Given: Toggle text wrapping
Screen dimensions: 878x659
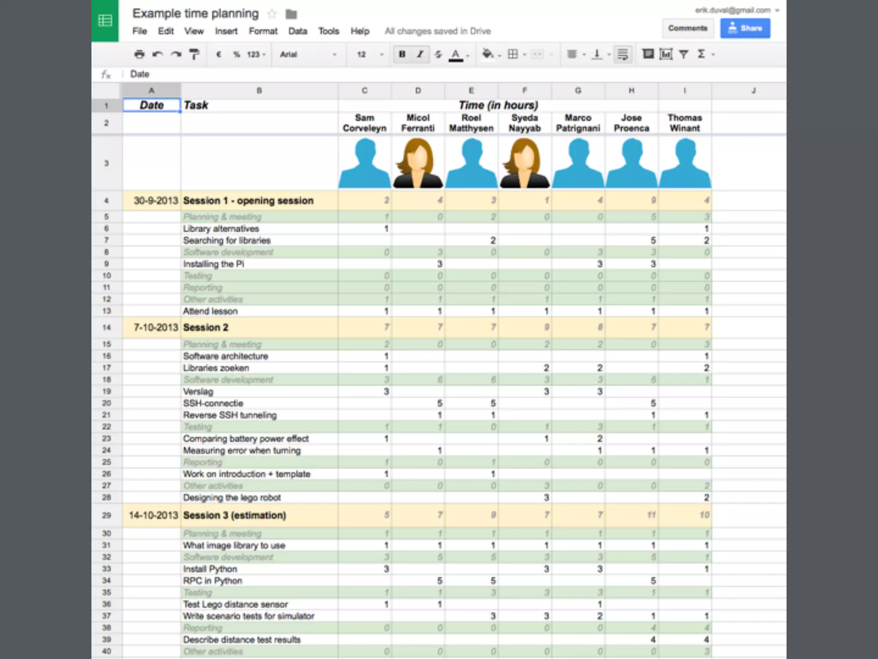Looking at the screenshot, I should point(622,54).
